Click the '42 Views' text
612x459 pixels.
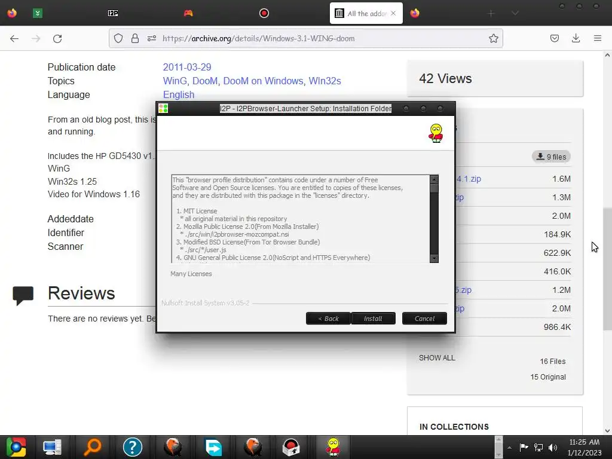[445, 78]
